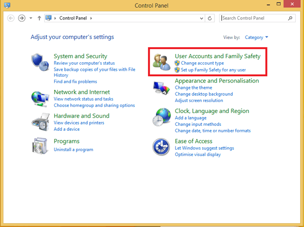Open User Accounts and Family Safety heading
This screenshot has height=227, width=304.
pyautogui.click(x=218, y=56)
